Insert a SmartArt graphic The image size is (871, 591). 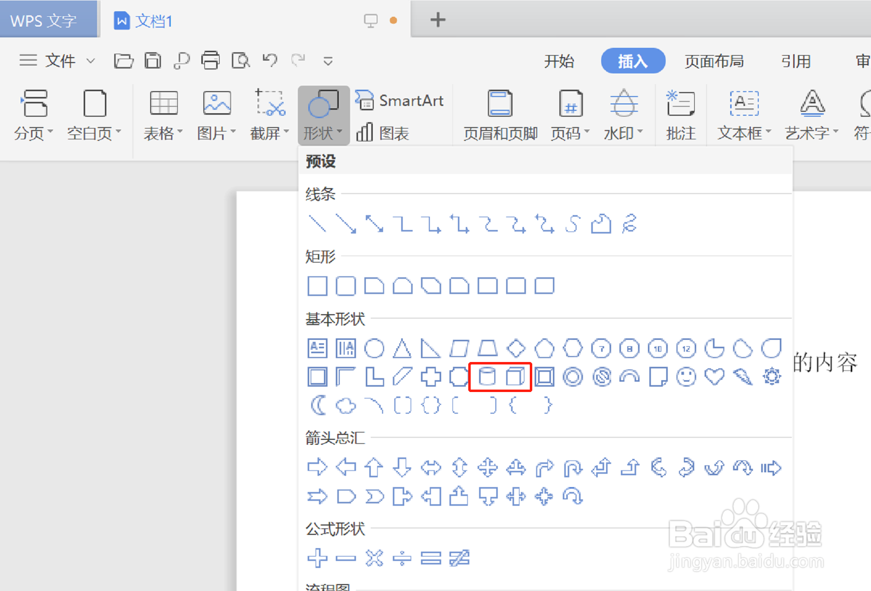click(400, 100)
